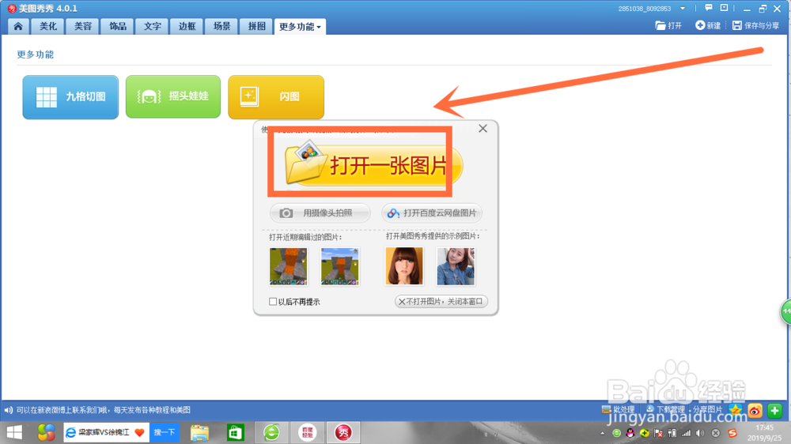This screenshot has width=791, height=444.
Task: Open the feedback chat bubble icon
Action: [x=709, y=8]
